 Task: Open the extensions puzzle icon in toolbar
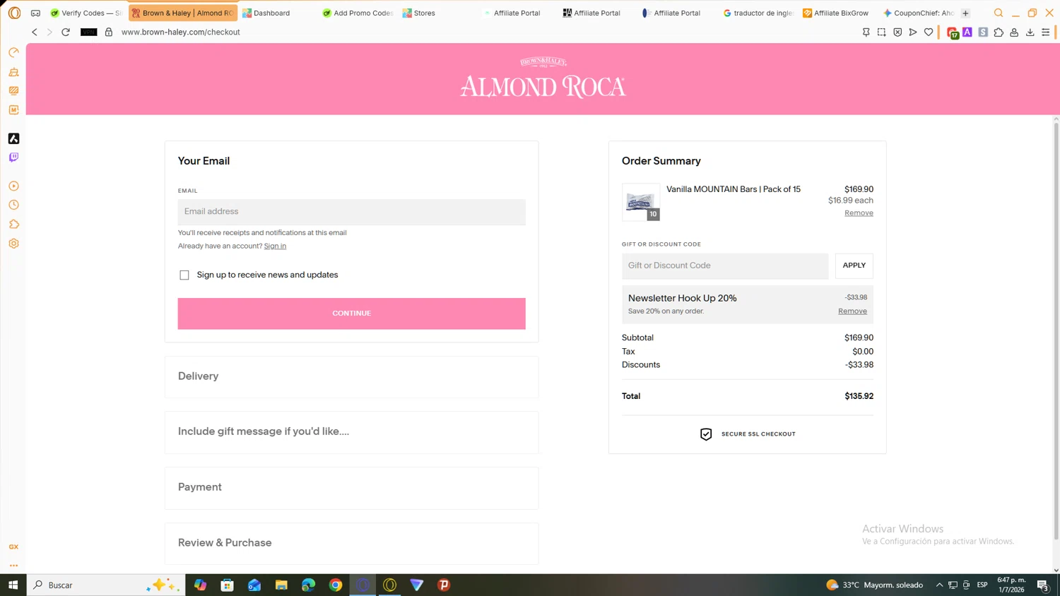[x=999, y=32]
